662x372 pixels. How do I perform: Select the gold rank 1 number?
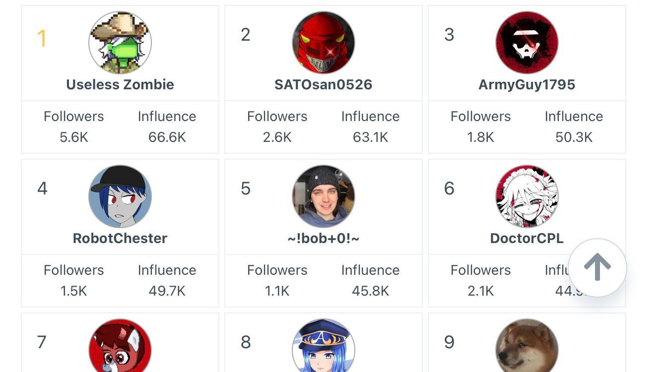(42, 38)
